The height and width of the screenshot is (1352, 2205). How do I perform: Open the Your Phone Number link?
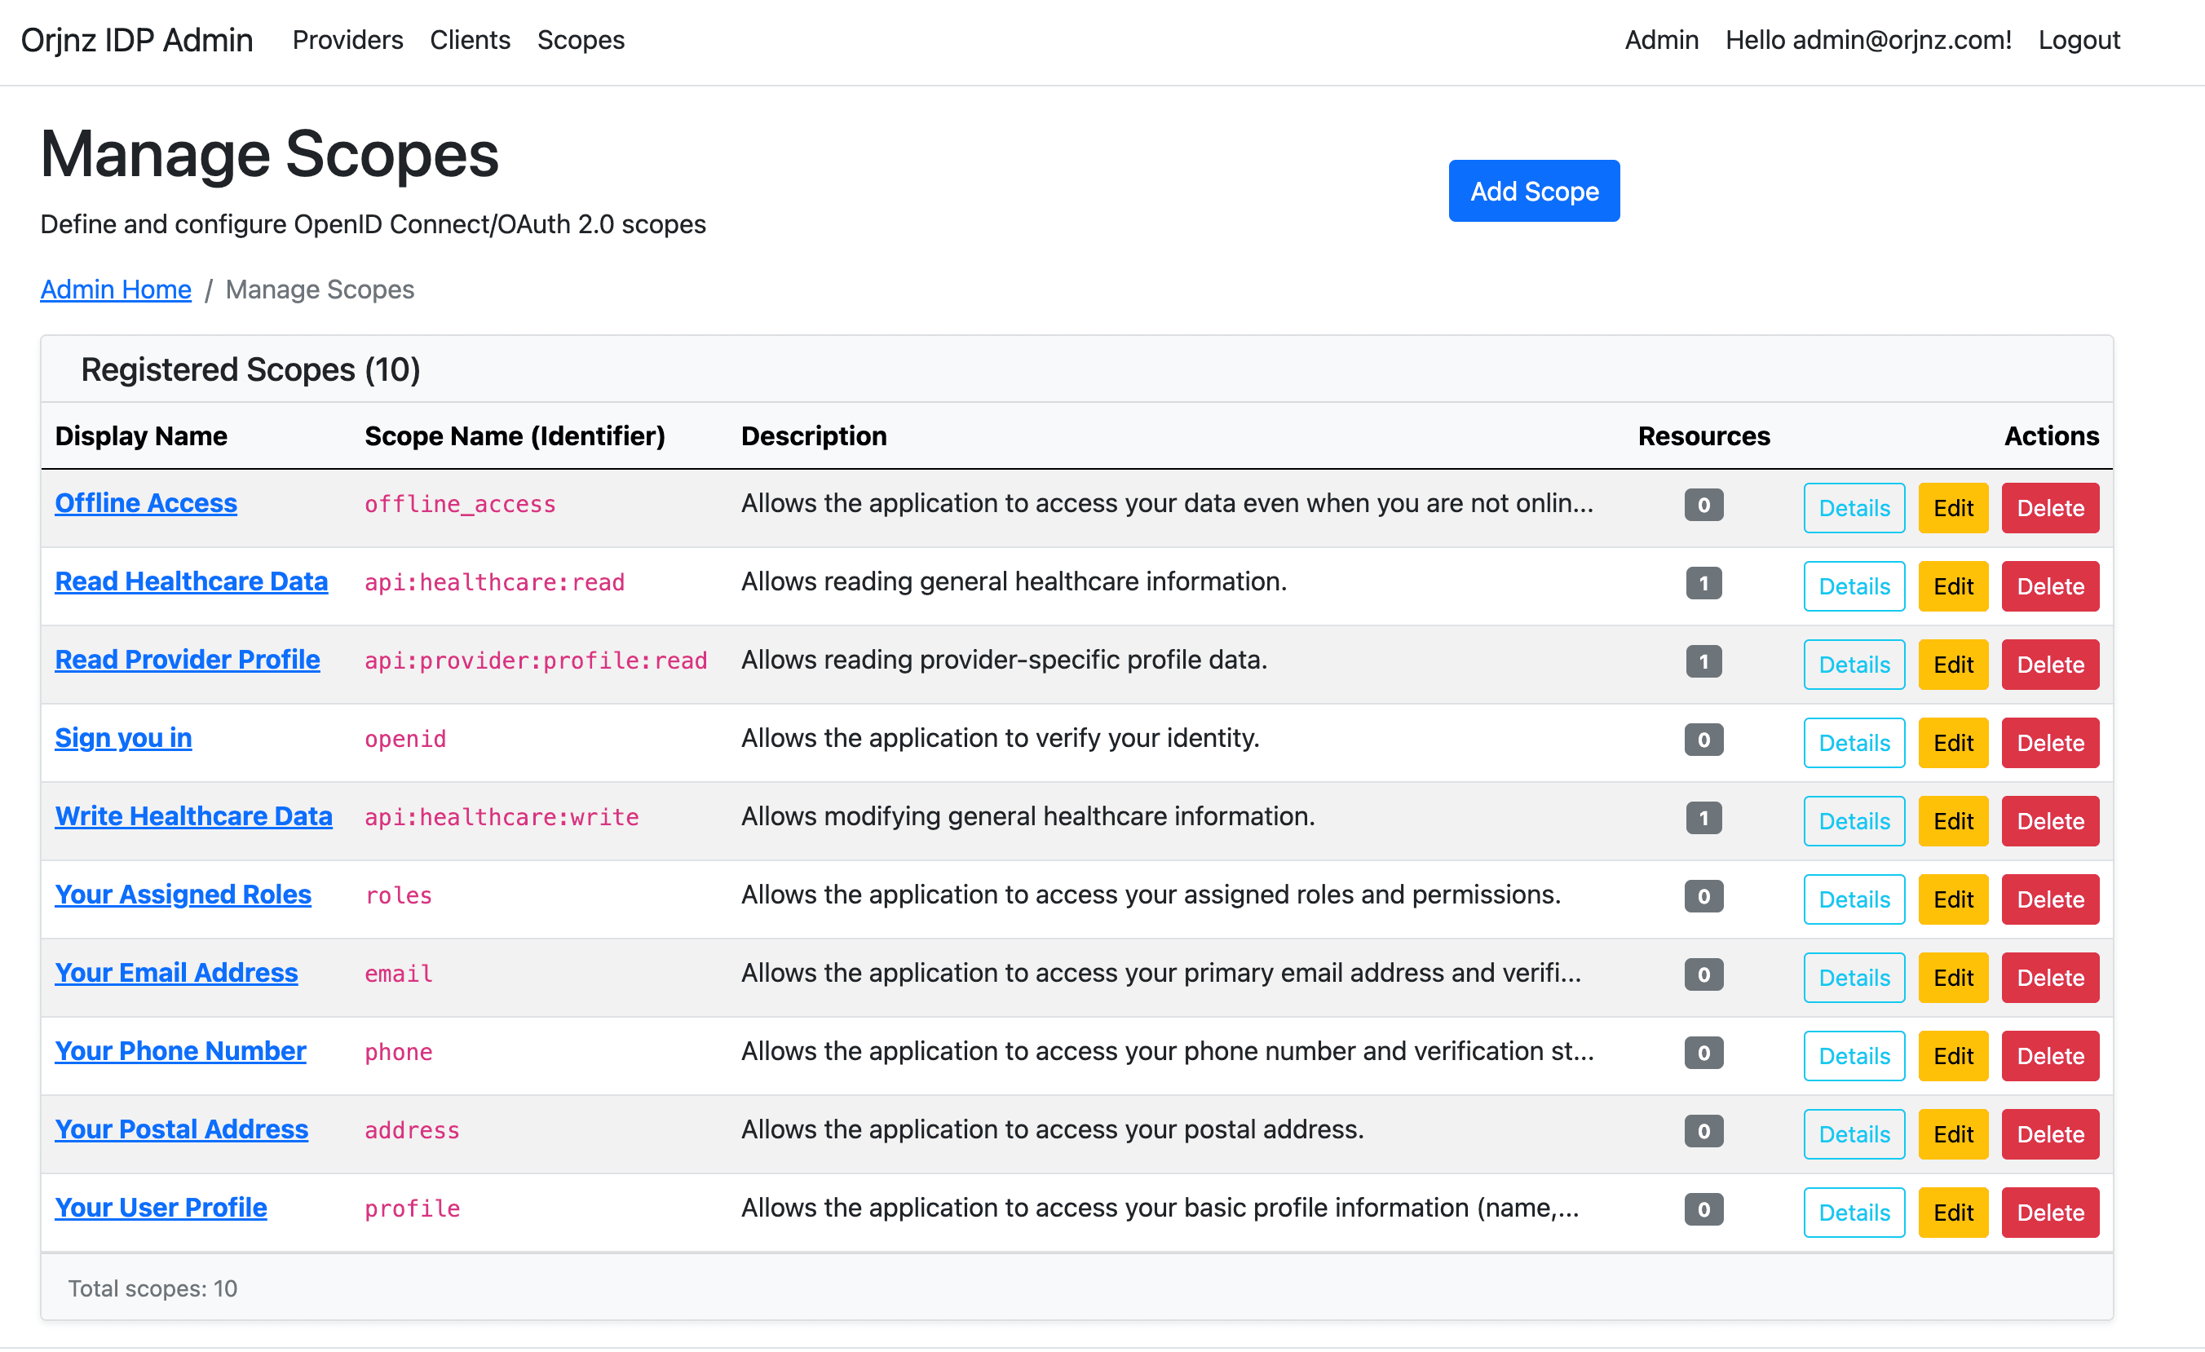[x=181, y=1051]
